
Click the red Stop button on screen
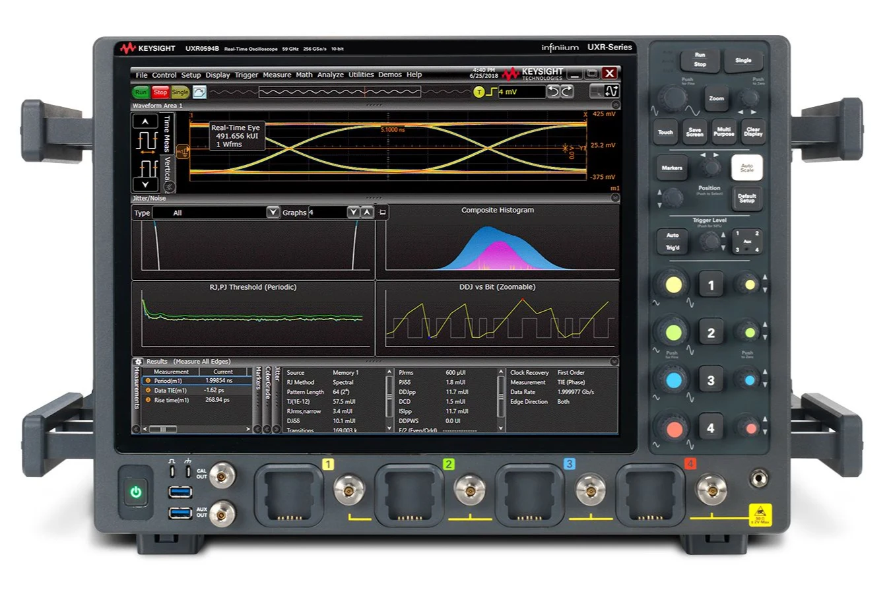(x=160, y=92)
